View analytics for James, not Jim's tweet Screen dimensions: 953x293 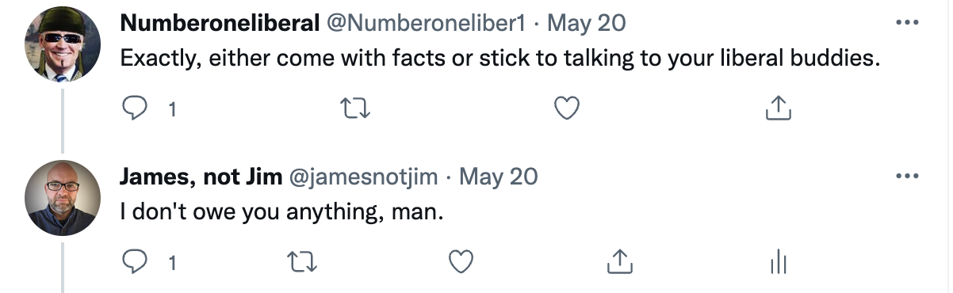[x=779, y=261]
